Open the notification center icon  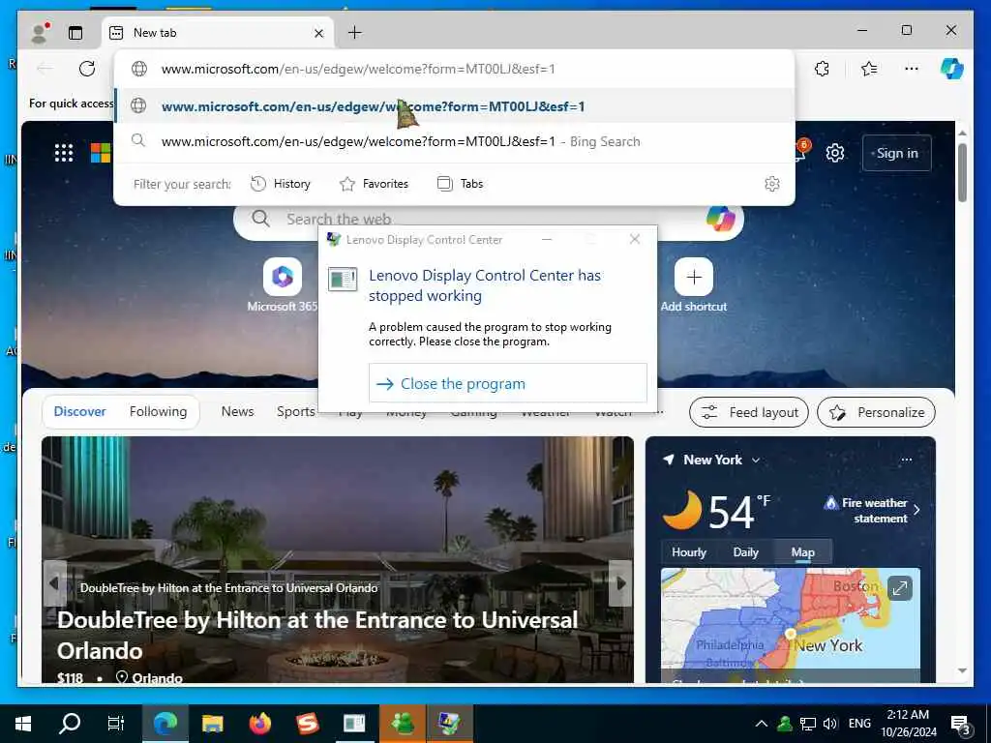(x=960, y=724)
